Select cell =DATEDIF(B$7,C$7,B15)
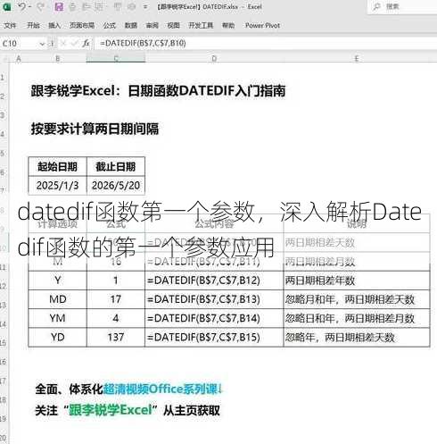437x444 pixels. (x=214, y=338)
